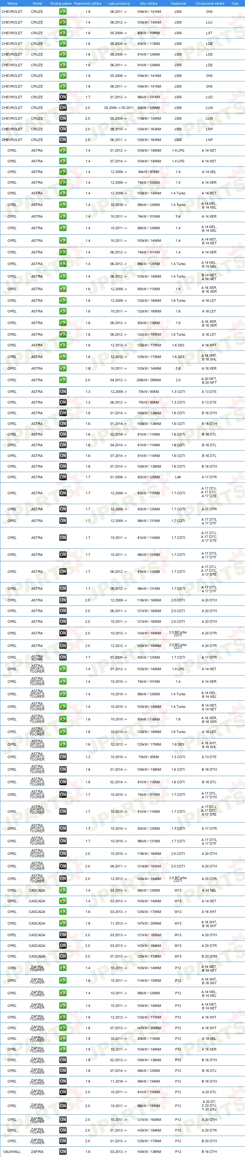Select the 64kW / 87KM power cell
This screenshot has height=1157, width=245.
pyautogui.click(x=149, y=172)
